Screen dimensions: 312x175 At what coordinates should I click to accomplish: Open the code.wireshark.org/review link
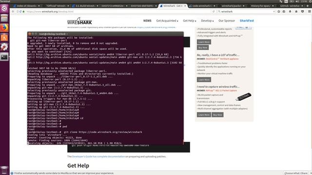(156, 27)
